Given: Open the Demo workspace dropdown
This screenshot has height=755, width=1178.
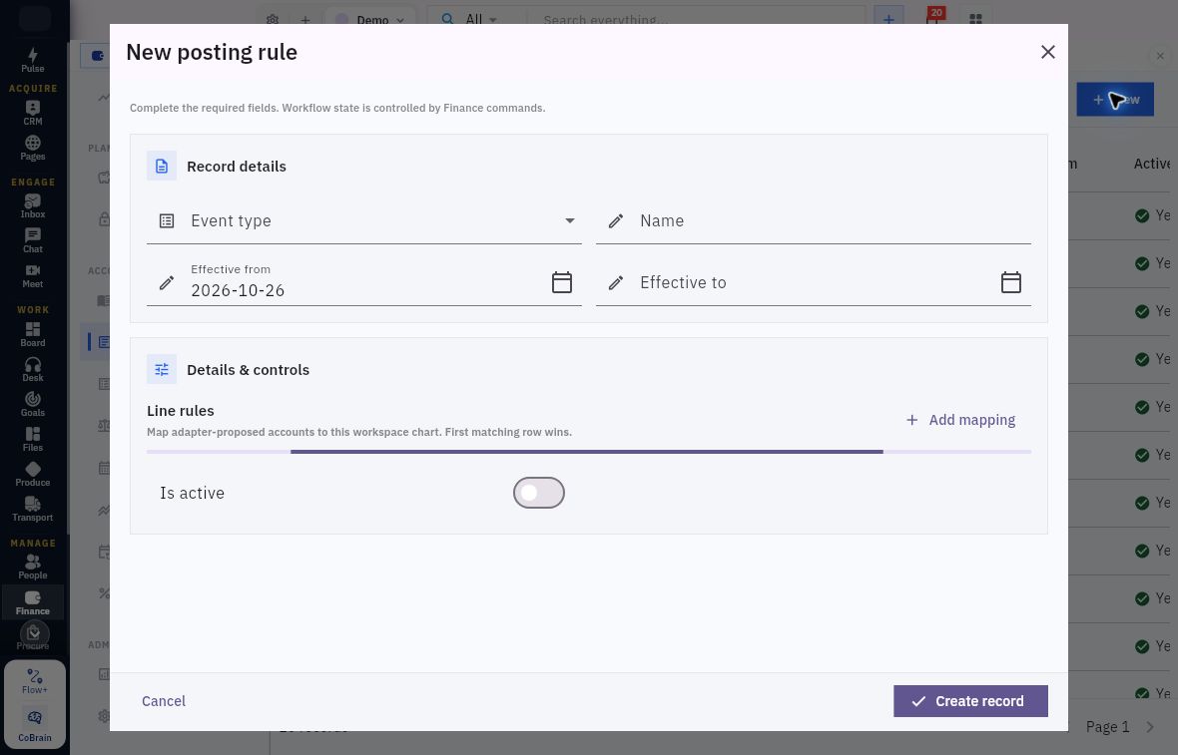Looking at the screenshot, I should tap(369, 20).
